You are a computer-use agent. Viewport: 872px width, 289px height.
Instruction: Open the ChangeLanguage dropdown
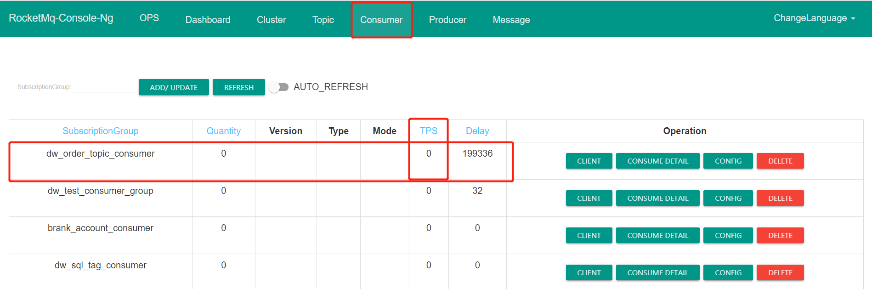click(814, 18)
